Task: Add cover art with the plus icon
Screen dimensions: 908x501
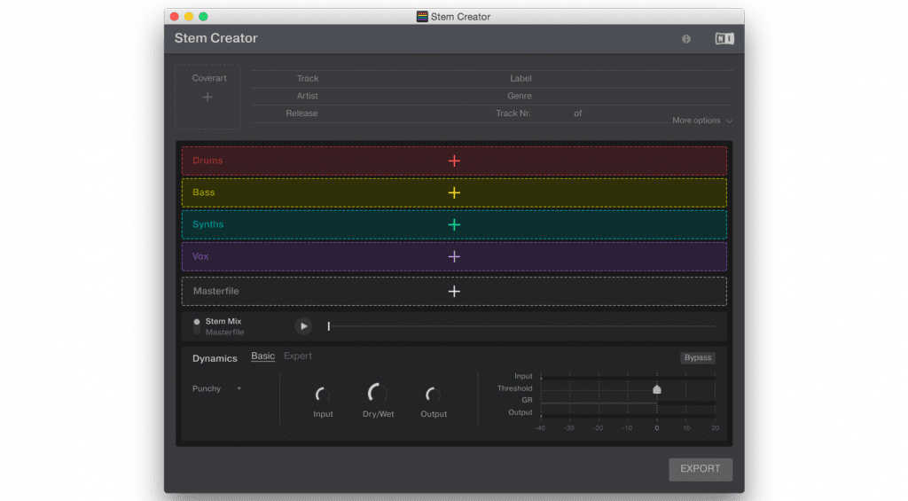Action: [207, 98]
